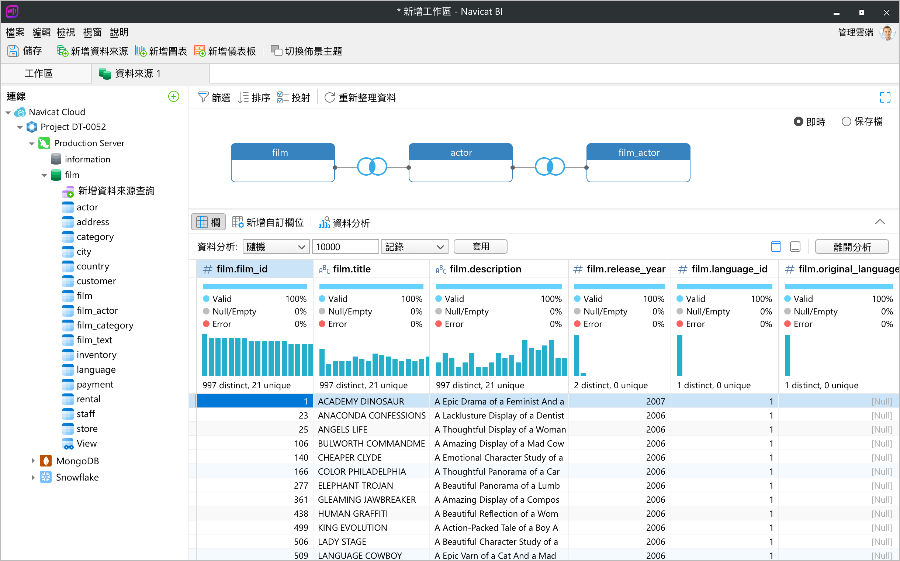Click the fullscreen expand icon in the design pane
This screenshot has height=561, width=900.
[x=885, y=97]
